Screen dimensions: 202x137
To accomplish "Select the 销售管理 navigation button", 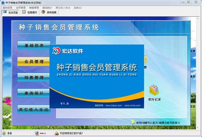I will (33, 77).
